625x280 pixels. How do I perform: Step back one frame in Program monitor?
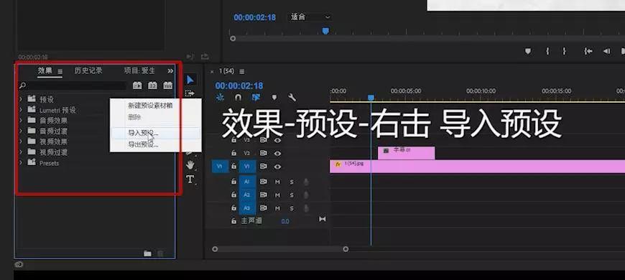606,51
